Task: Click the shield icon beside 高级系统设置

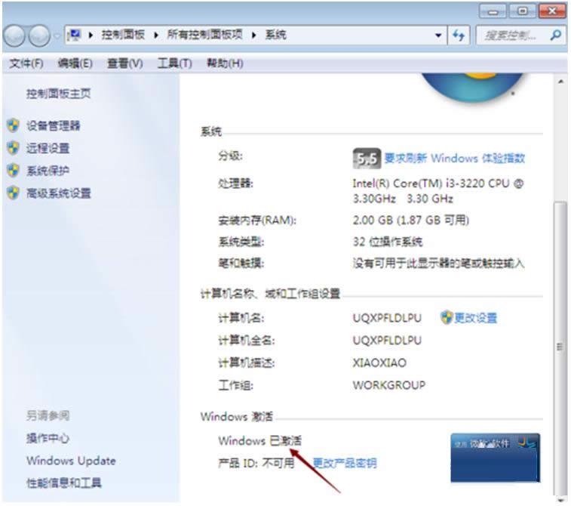Action: 13,193
